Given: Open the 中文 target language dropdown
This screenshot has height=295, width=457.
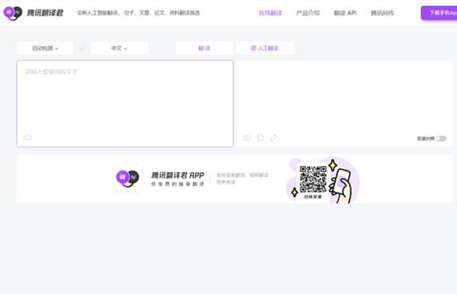Looking at the screenshot, I should (x=120, y=49).
